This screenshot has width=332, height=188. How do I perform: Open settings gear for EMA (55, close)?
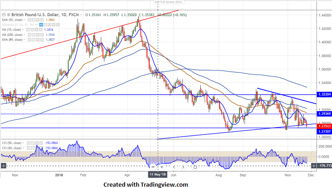tap(34, 20)
